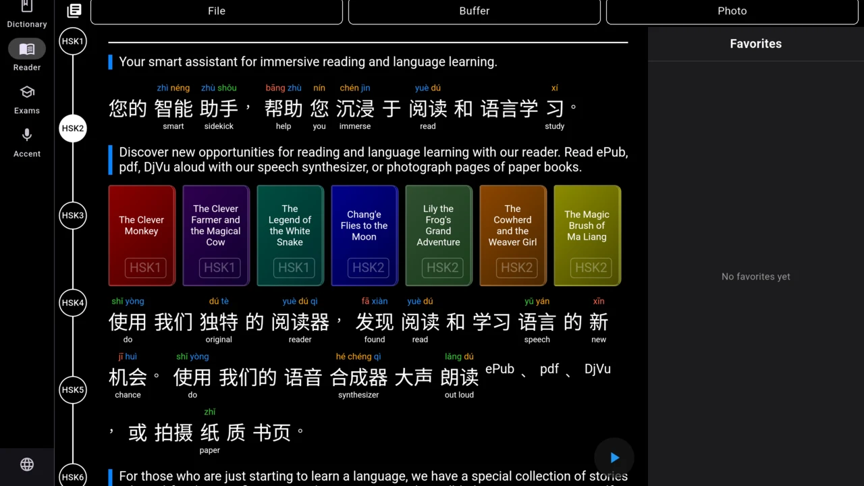Viewport: 864px width, 486px height.
Task: Open the Accent microphone icon
Action: pos(27,135)
